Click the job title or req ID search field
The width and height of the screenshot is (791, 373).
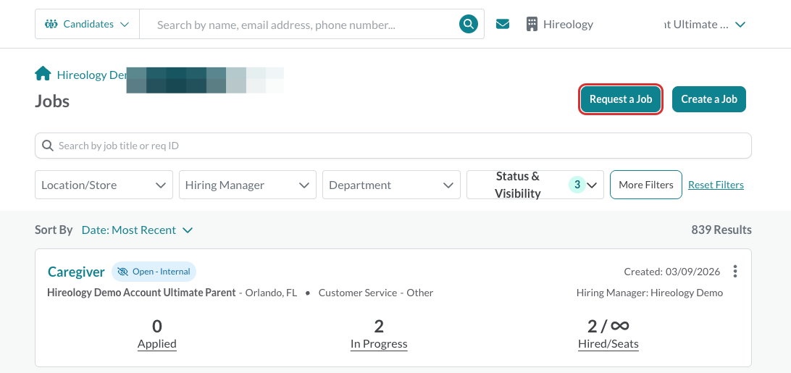393,146
